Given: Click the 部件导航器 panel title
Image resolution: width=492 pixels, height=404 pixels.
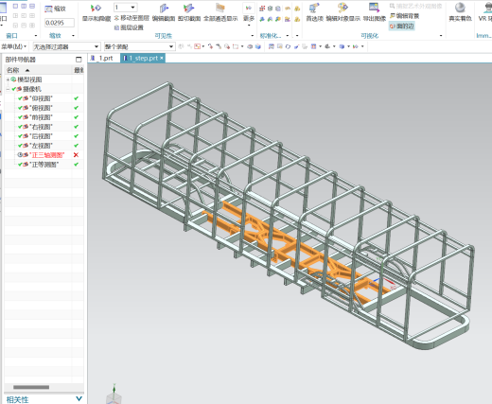Looking at the screenshot, I should tap(21, 60).
